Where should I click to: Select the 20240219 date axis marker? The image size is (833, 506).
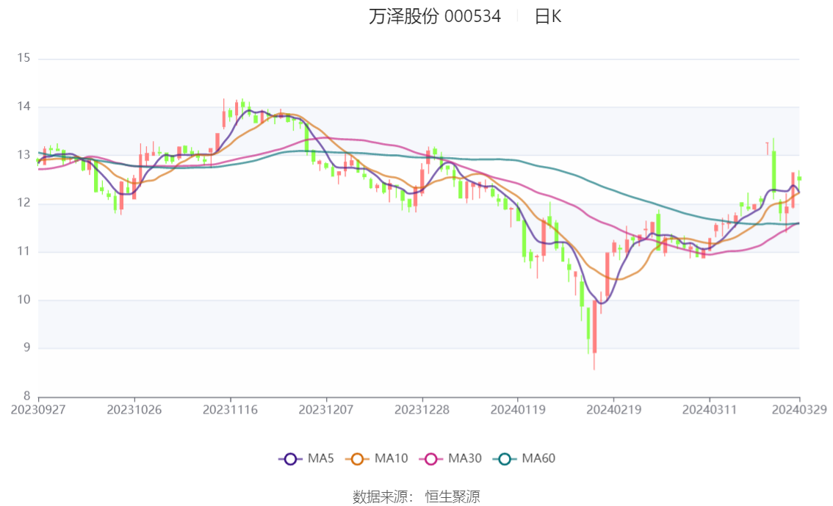click(613, 410)
